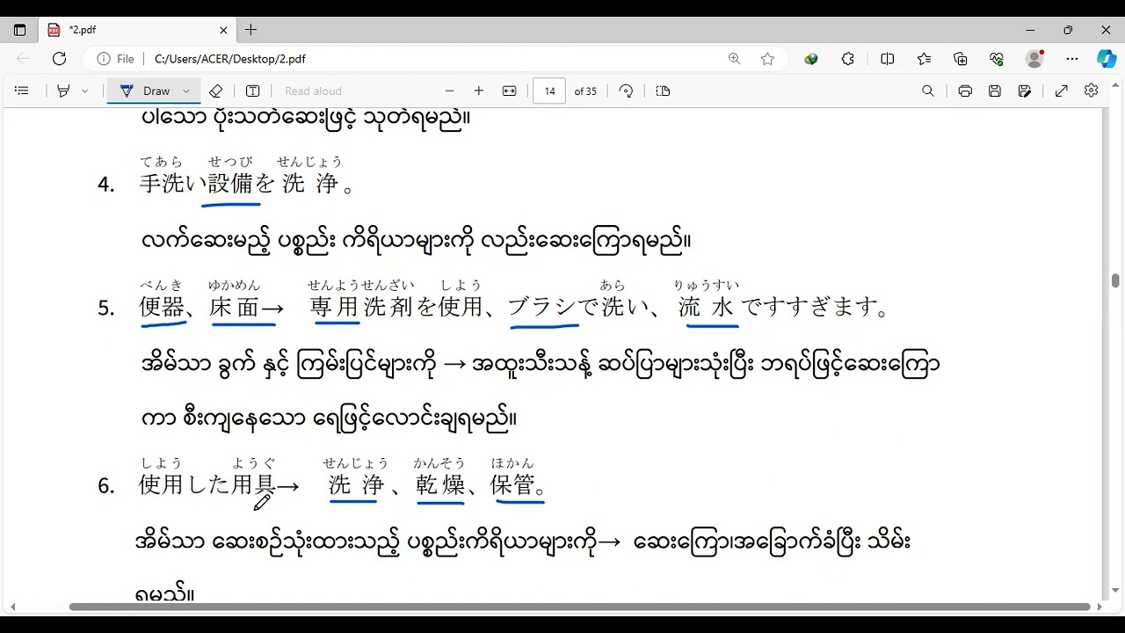Image resolution: width=1125 pixels, height=633 pixels.
Task: Open the user profile menu
Action: point(1034,59)
